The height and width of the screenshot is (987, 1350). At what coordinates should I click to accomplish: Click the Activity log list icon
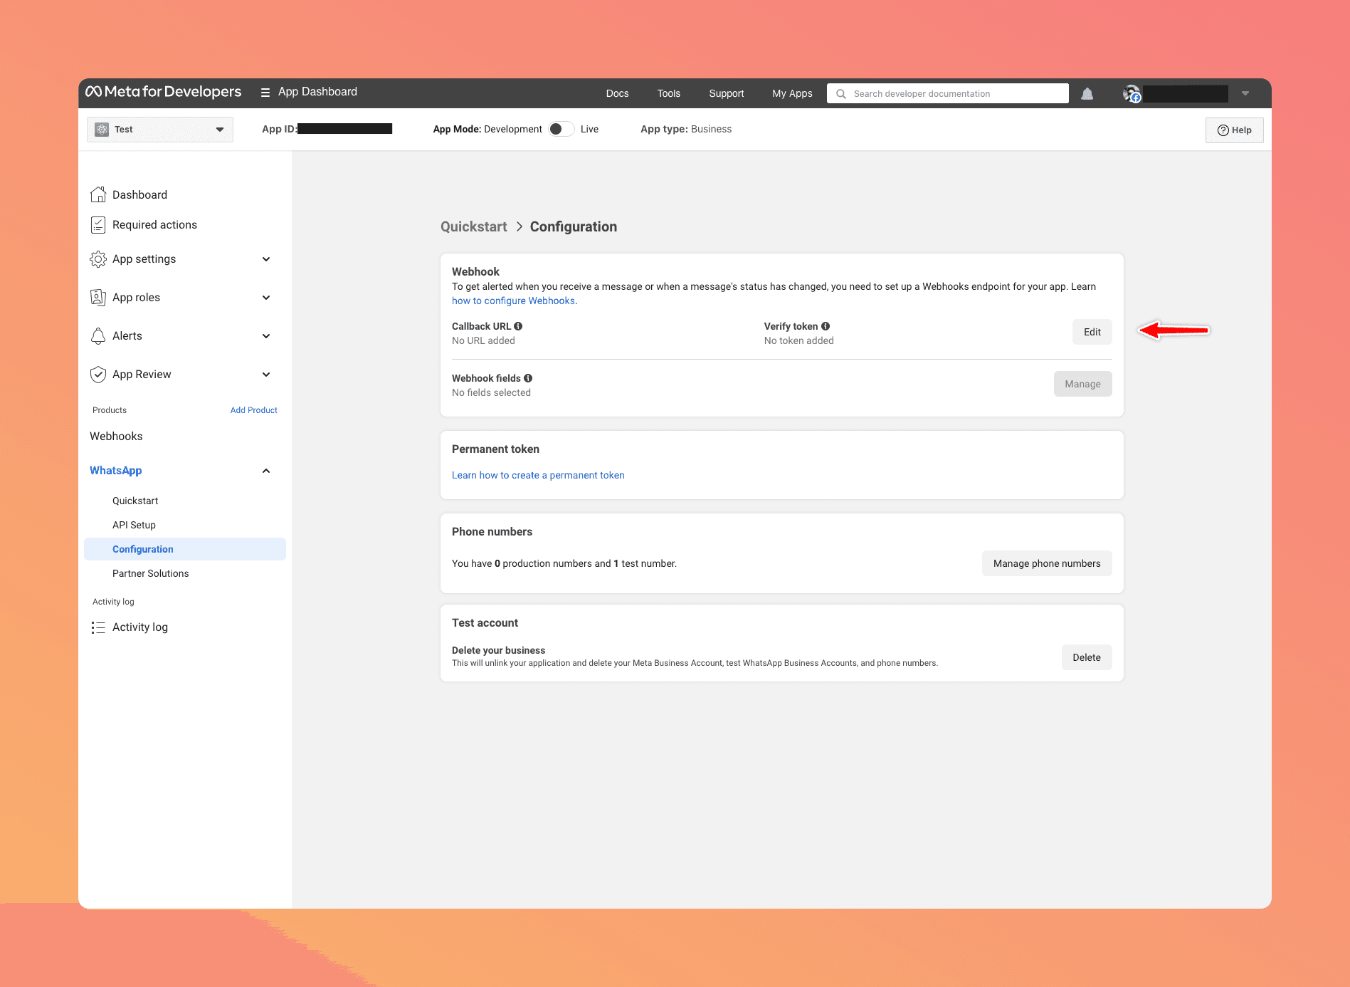[98, 627]
